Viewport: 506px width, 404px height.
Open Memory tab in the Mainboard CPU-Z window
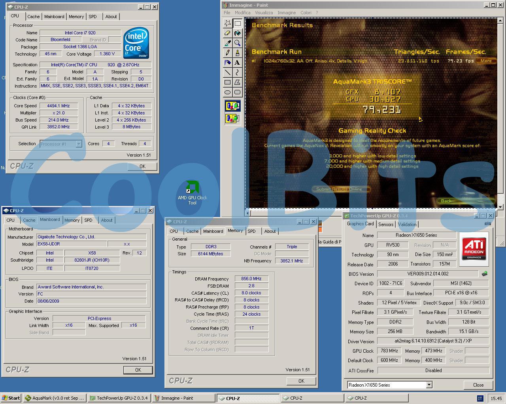(72, 220)
